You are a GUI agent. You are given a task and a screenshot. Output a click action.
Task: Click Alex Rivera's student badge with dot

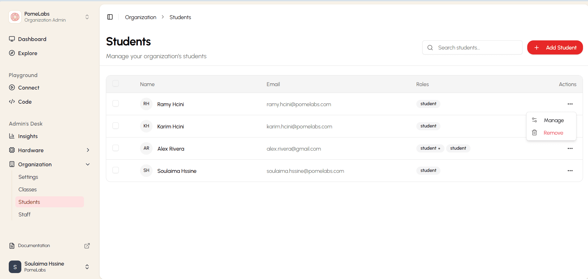[x=430, y=148]
